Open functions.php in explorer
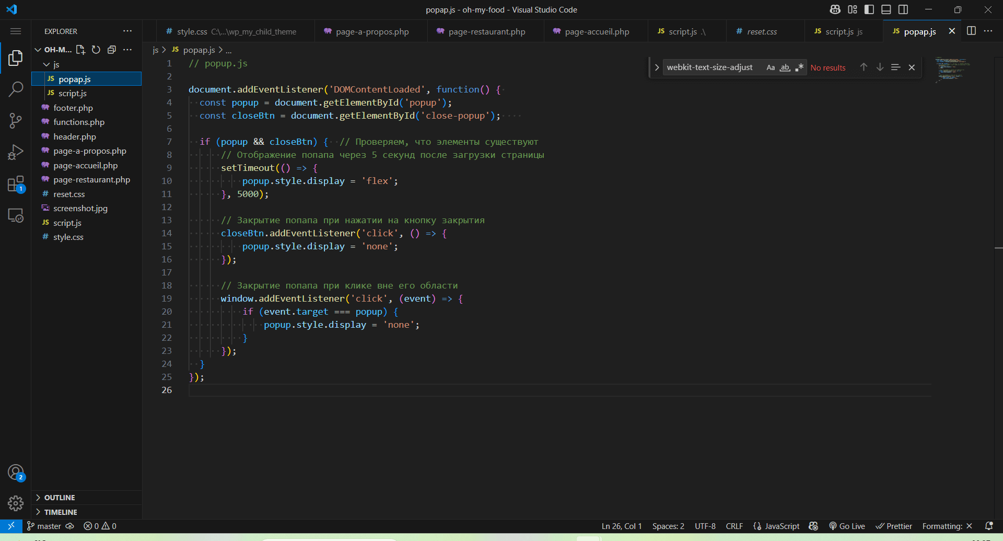Image resolution: width=1003 pixels, height=541 pixels. click(x=86, y=122)
